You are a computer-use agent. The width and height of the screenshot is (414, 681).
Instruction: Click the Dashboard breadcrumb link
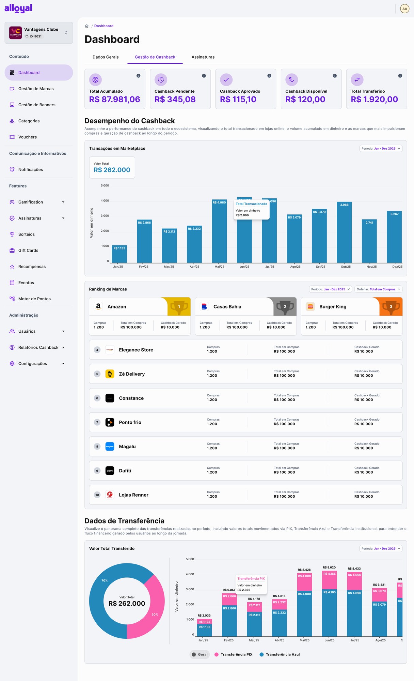pyautogui.click(x=104, y=26)
